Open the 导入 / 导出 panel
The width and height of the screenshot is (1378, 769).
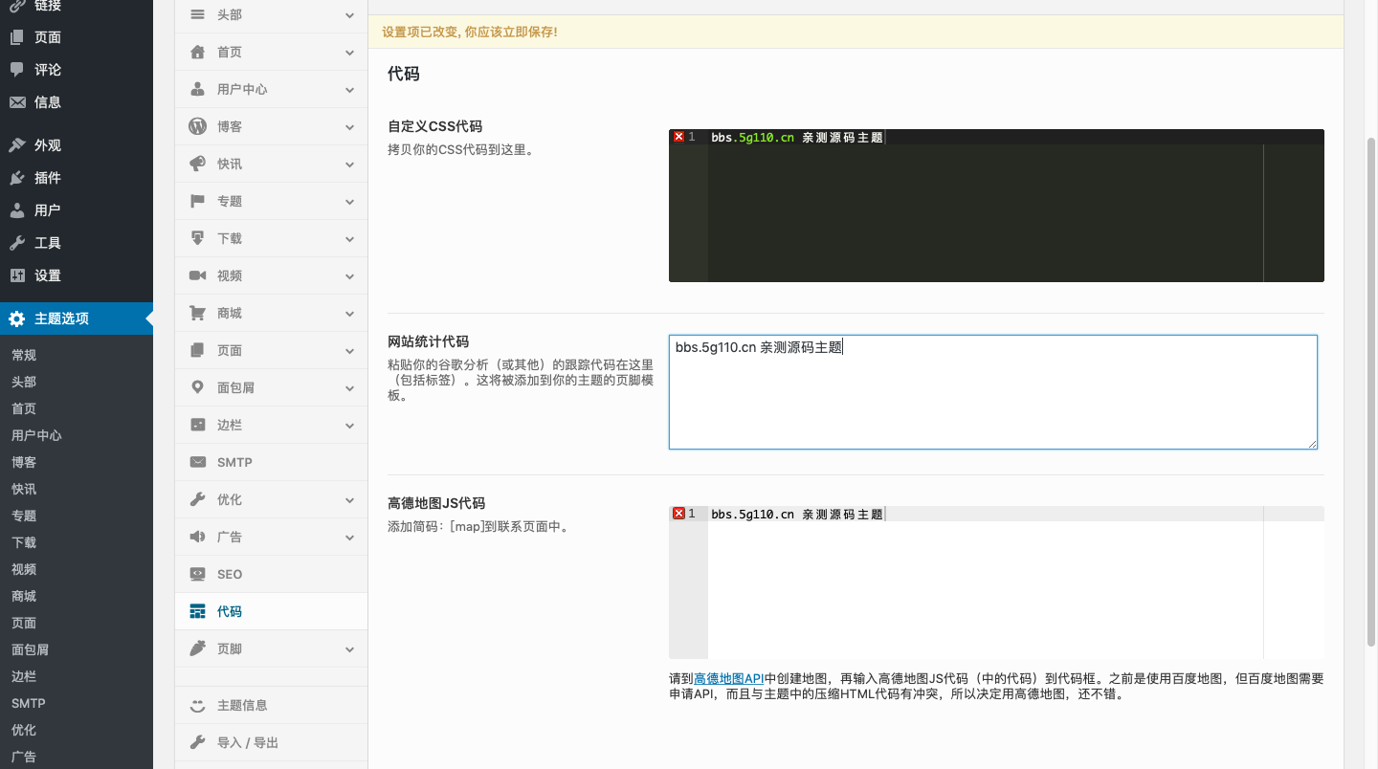coord(247,742)
